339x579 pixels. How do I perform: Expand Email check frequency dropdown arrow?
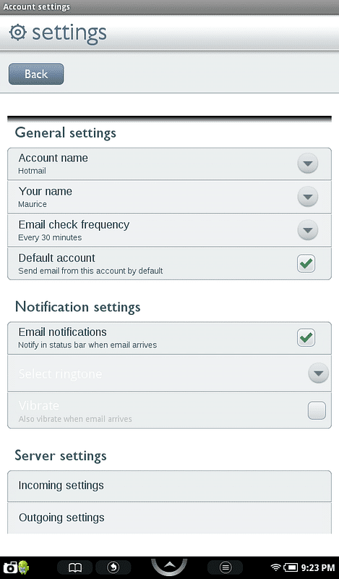pos(308,229)
